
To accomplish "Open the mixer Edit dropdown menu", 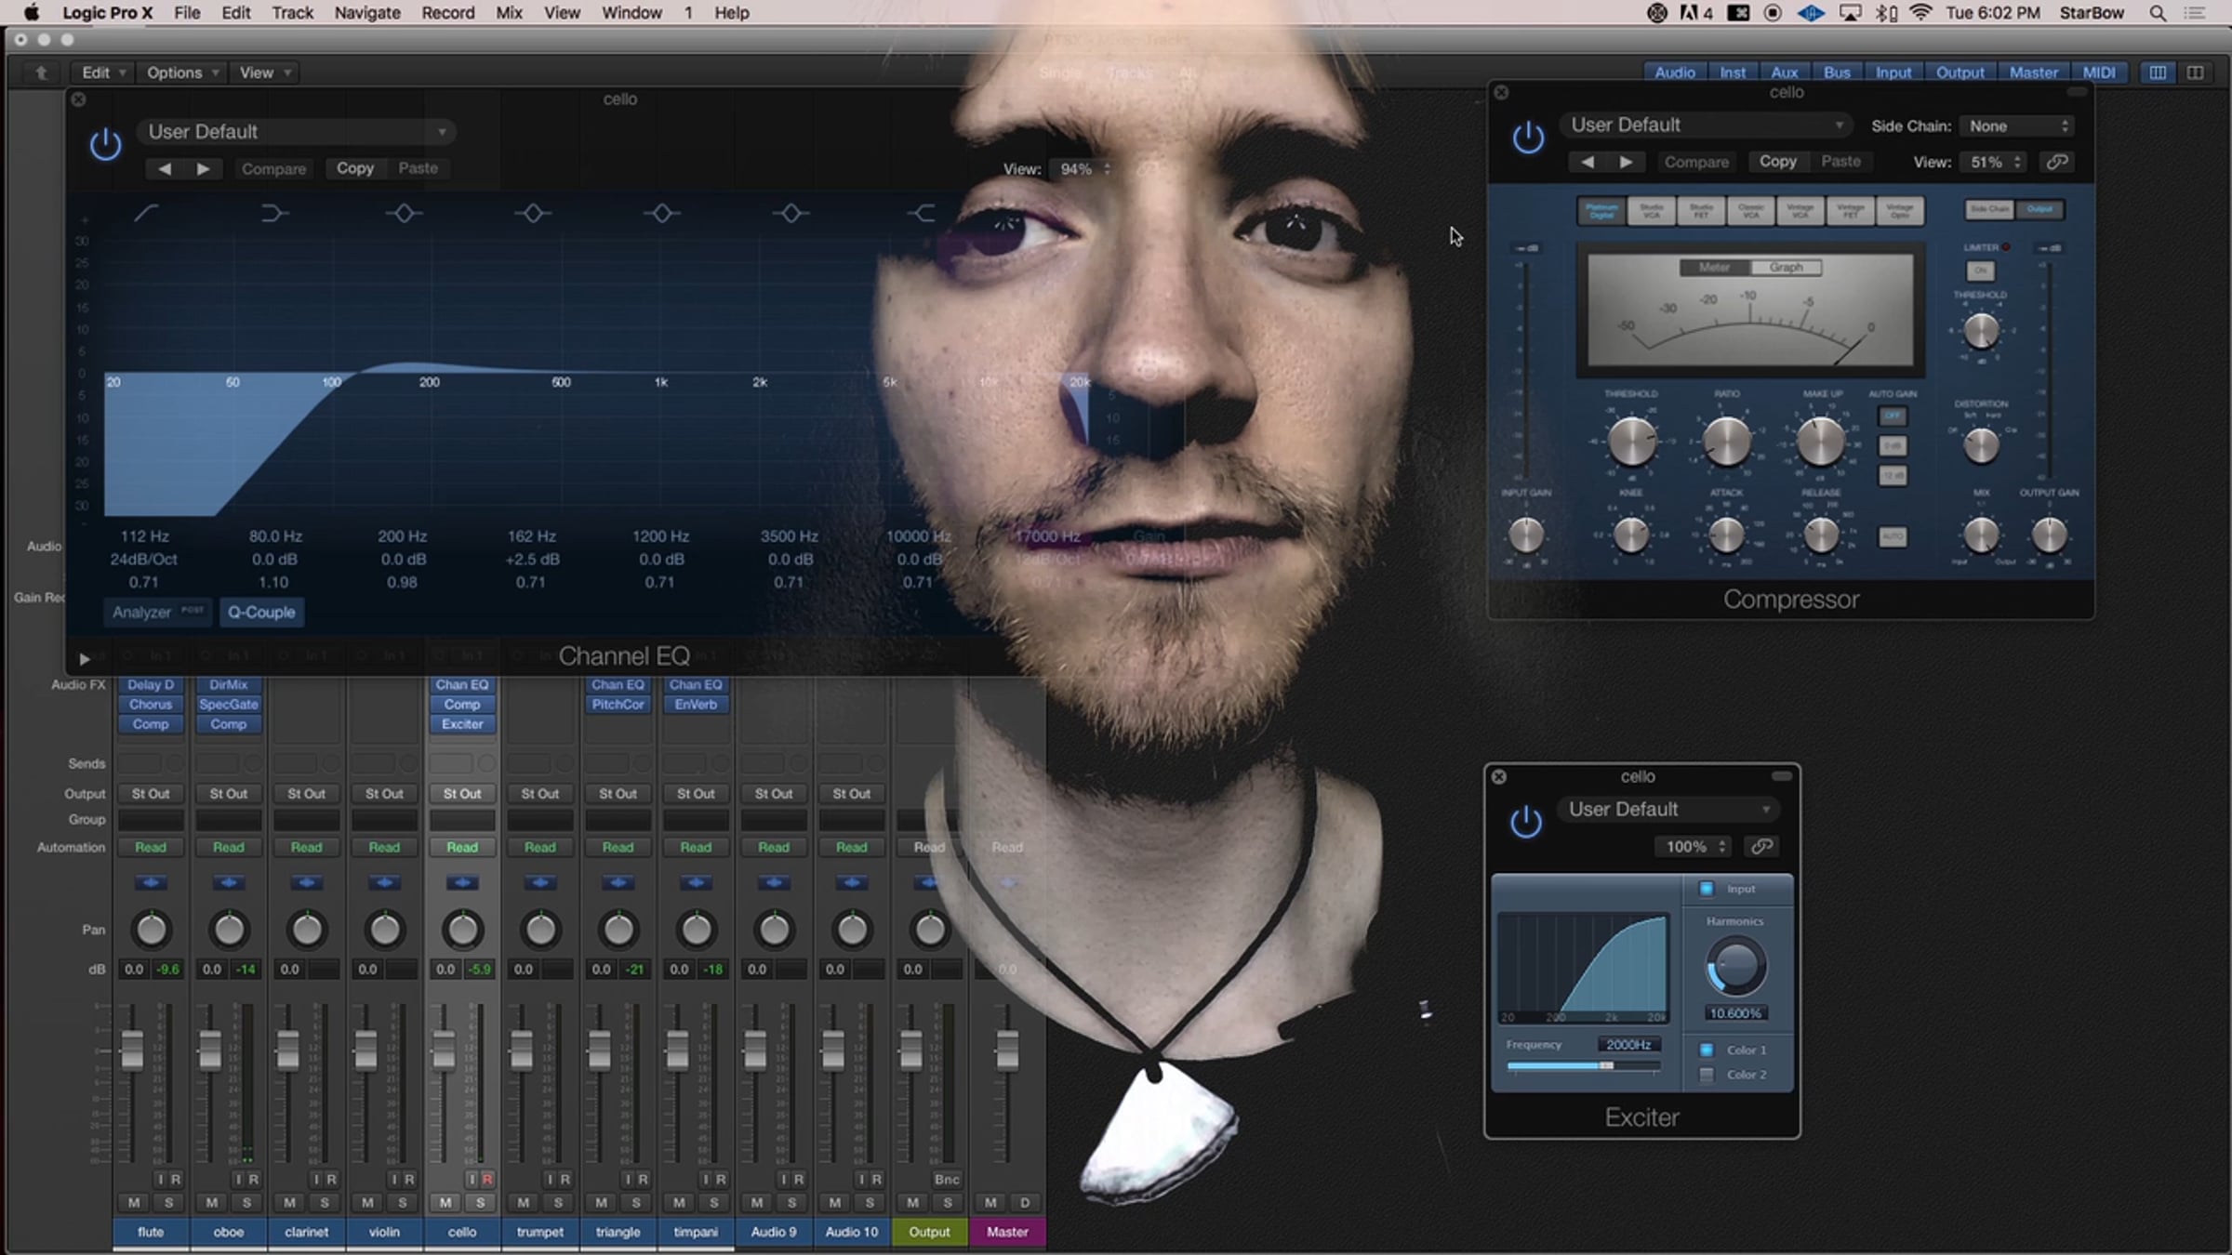I will (103, 73).
